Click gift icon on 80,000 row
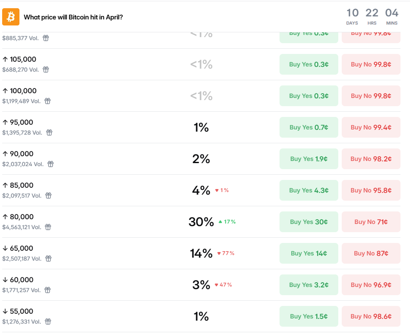This screenshot has height=334, width=410. tap(48, 227)
